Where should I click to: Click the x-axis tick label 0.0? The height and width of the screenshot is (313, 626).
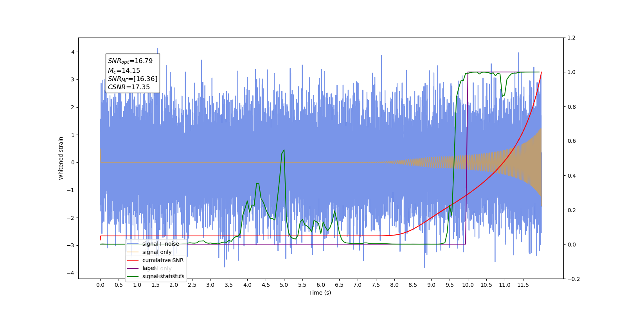pos(100,285)
